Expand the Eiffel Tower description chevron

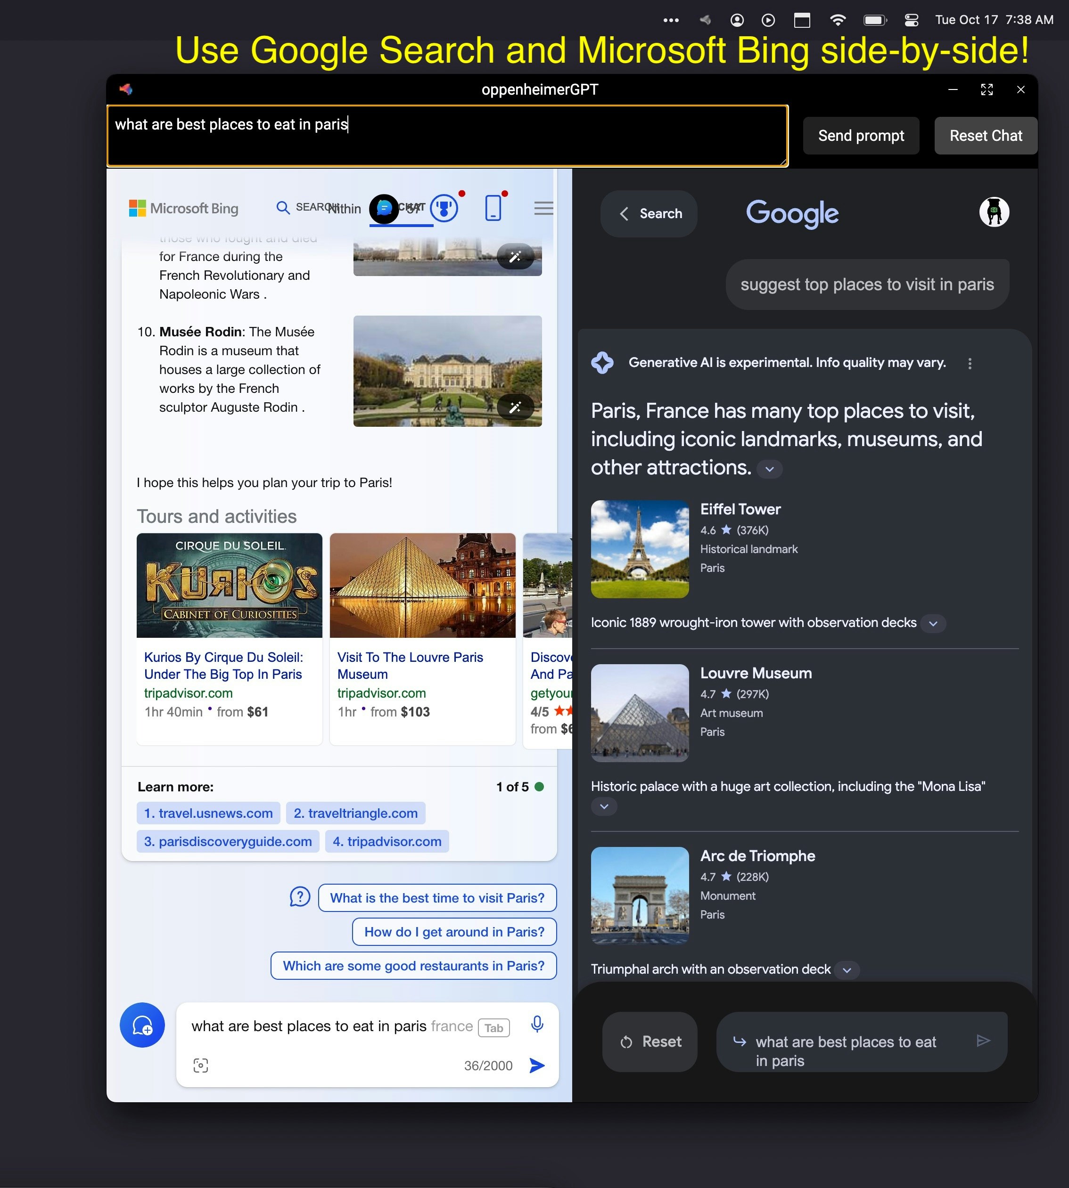point(933,623)
